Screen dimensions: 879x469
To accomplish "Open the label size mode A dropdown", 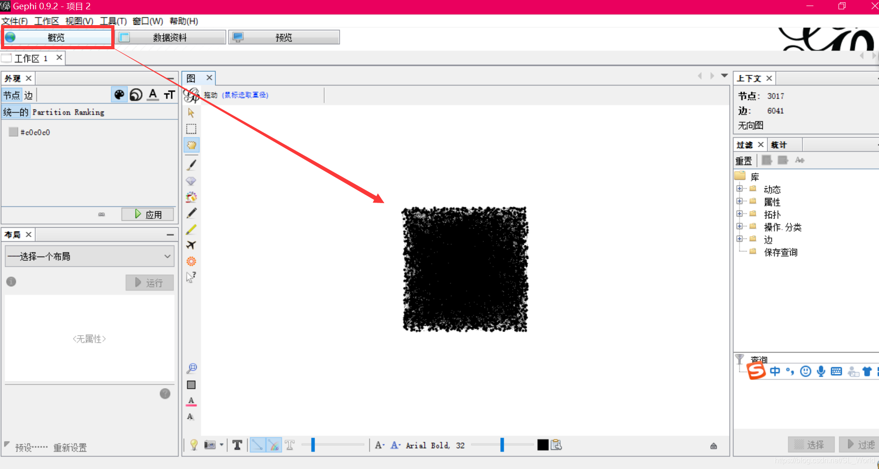I will pyautogui.click(x=380, y=445).
